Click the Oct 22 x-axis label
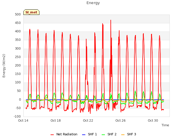This screenshot has height=140, width=187. pyautogui.click(x=88, y=120)
